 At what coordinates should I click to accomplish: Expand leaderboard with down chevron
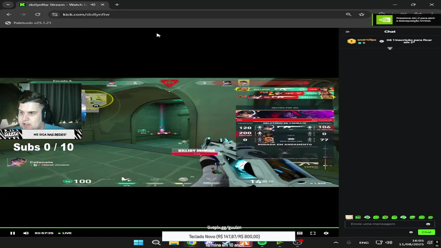(390, 49)
